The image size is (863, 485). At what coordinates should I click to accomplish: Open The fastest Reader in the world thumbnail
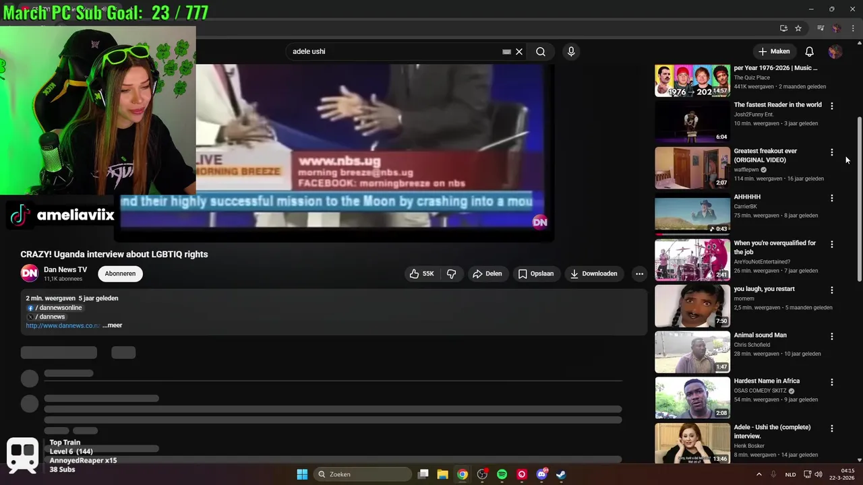[692, 122]
